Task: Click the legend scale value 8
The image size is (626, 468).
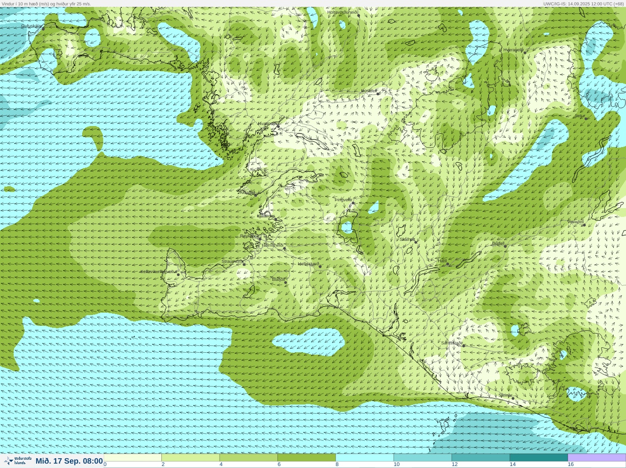Action: pos(337,465)
